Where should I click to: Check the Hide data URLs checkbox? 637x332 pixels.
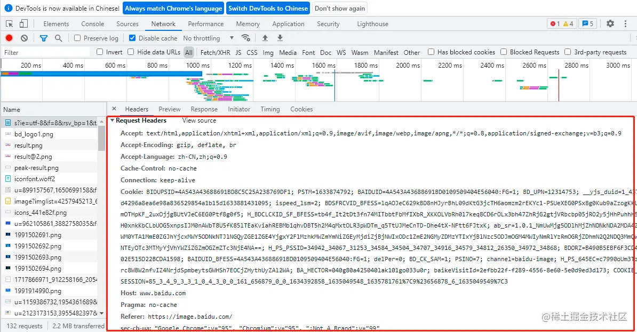pos(131,52)
